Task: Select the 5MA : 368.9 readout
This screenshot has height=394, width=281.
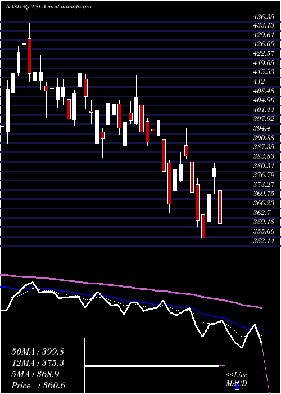Action: [x=35, y=374]
